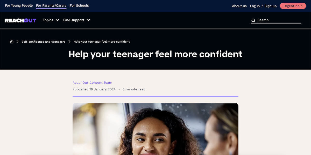Click the magnifying glass search icon

(253, 20)
